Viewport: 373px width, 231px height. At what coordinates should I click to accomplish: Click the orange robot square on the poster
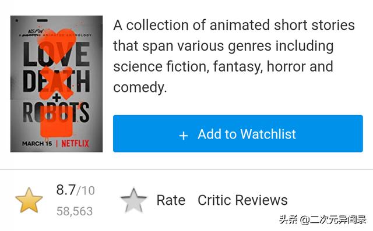tap(57, 121)
